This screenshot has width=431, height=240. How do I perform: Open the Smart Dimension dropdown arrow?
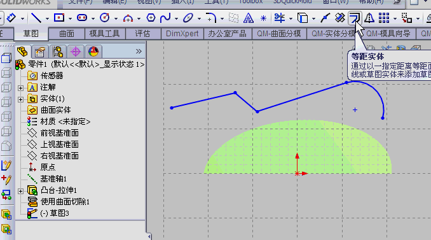tap(22, 18)
